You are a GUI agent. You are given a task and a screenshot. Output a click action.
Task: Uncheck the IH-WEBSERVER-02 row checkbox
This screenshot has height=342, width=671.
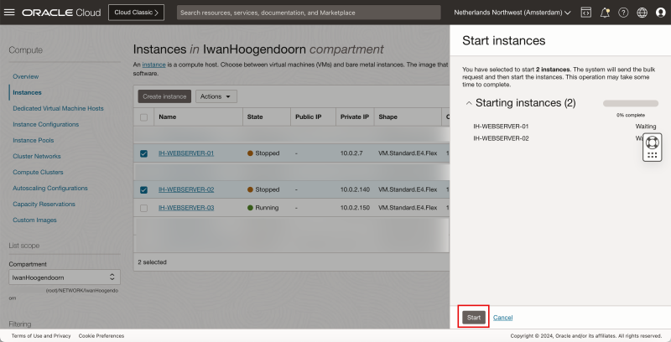click(143, 189)
